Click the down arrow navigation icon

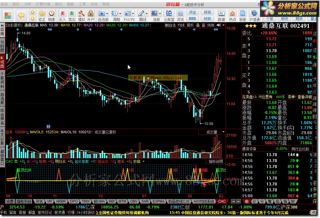pyautogui.click(x=33, y=19)
